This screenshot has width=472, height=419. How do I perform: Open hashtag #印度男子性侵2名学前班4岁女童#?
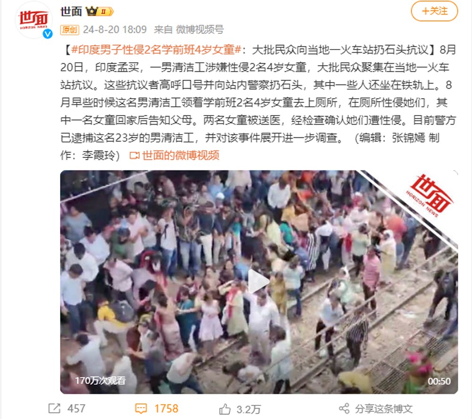point(156,50)
